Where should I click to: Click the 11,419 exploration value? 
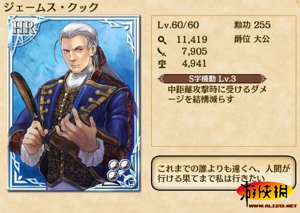coord(192,39)
